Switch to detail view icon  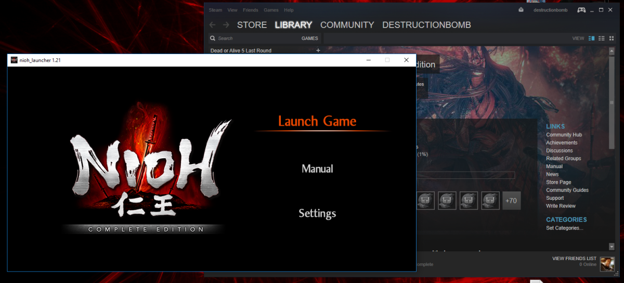[591, 38]
